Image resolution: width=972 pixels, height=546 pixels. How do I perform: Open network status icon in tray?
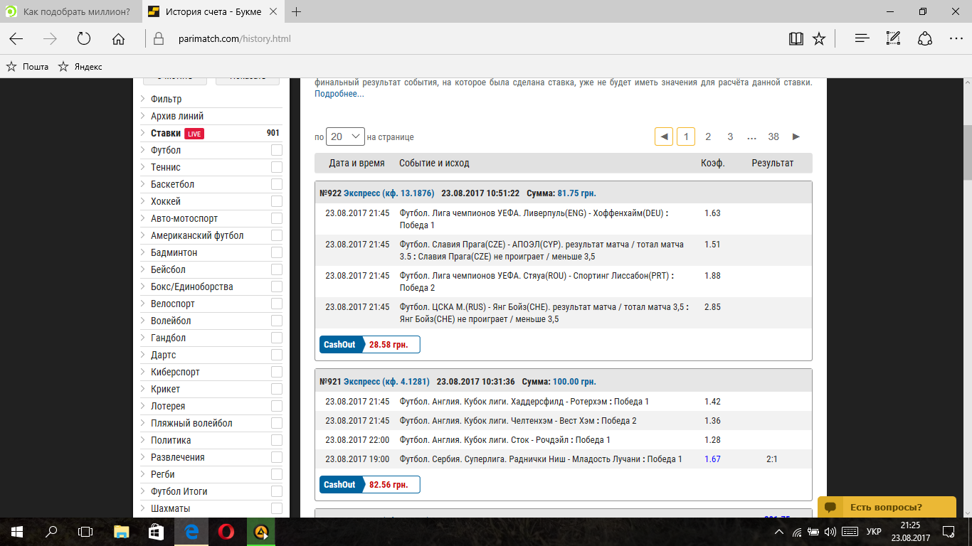pyautogui.click(x=797, y=532)
